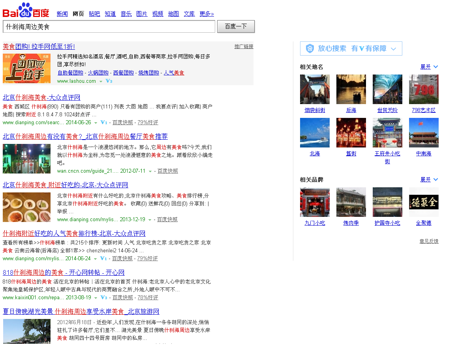
Task: Expand the 相关品牌 section
Action: coord(429,180)
